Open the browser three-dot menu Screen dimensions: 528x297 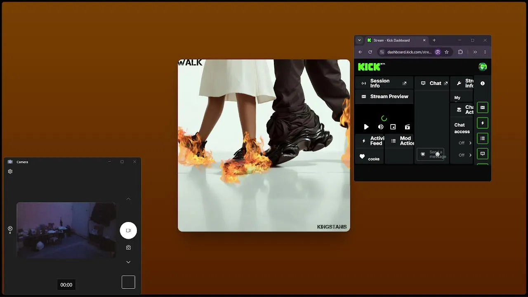pos(485,52)
